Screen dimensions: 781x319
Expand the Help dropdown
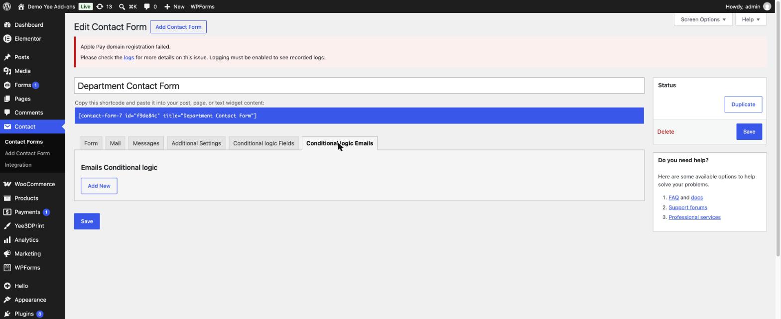[751, 19]
